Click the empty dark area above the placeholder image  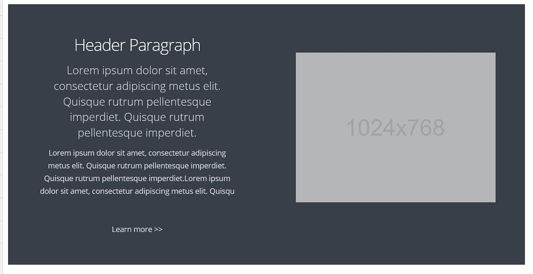395,29
